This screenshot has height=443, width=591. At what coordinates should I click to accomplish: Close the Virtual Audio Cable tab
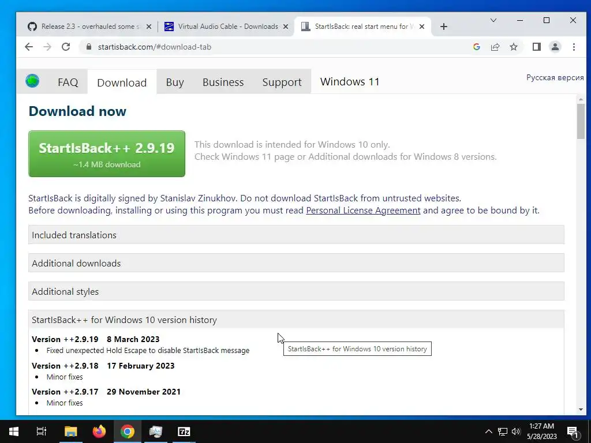(x=286, y=27)
